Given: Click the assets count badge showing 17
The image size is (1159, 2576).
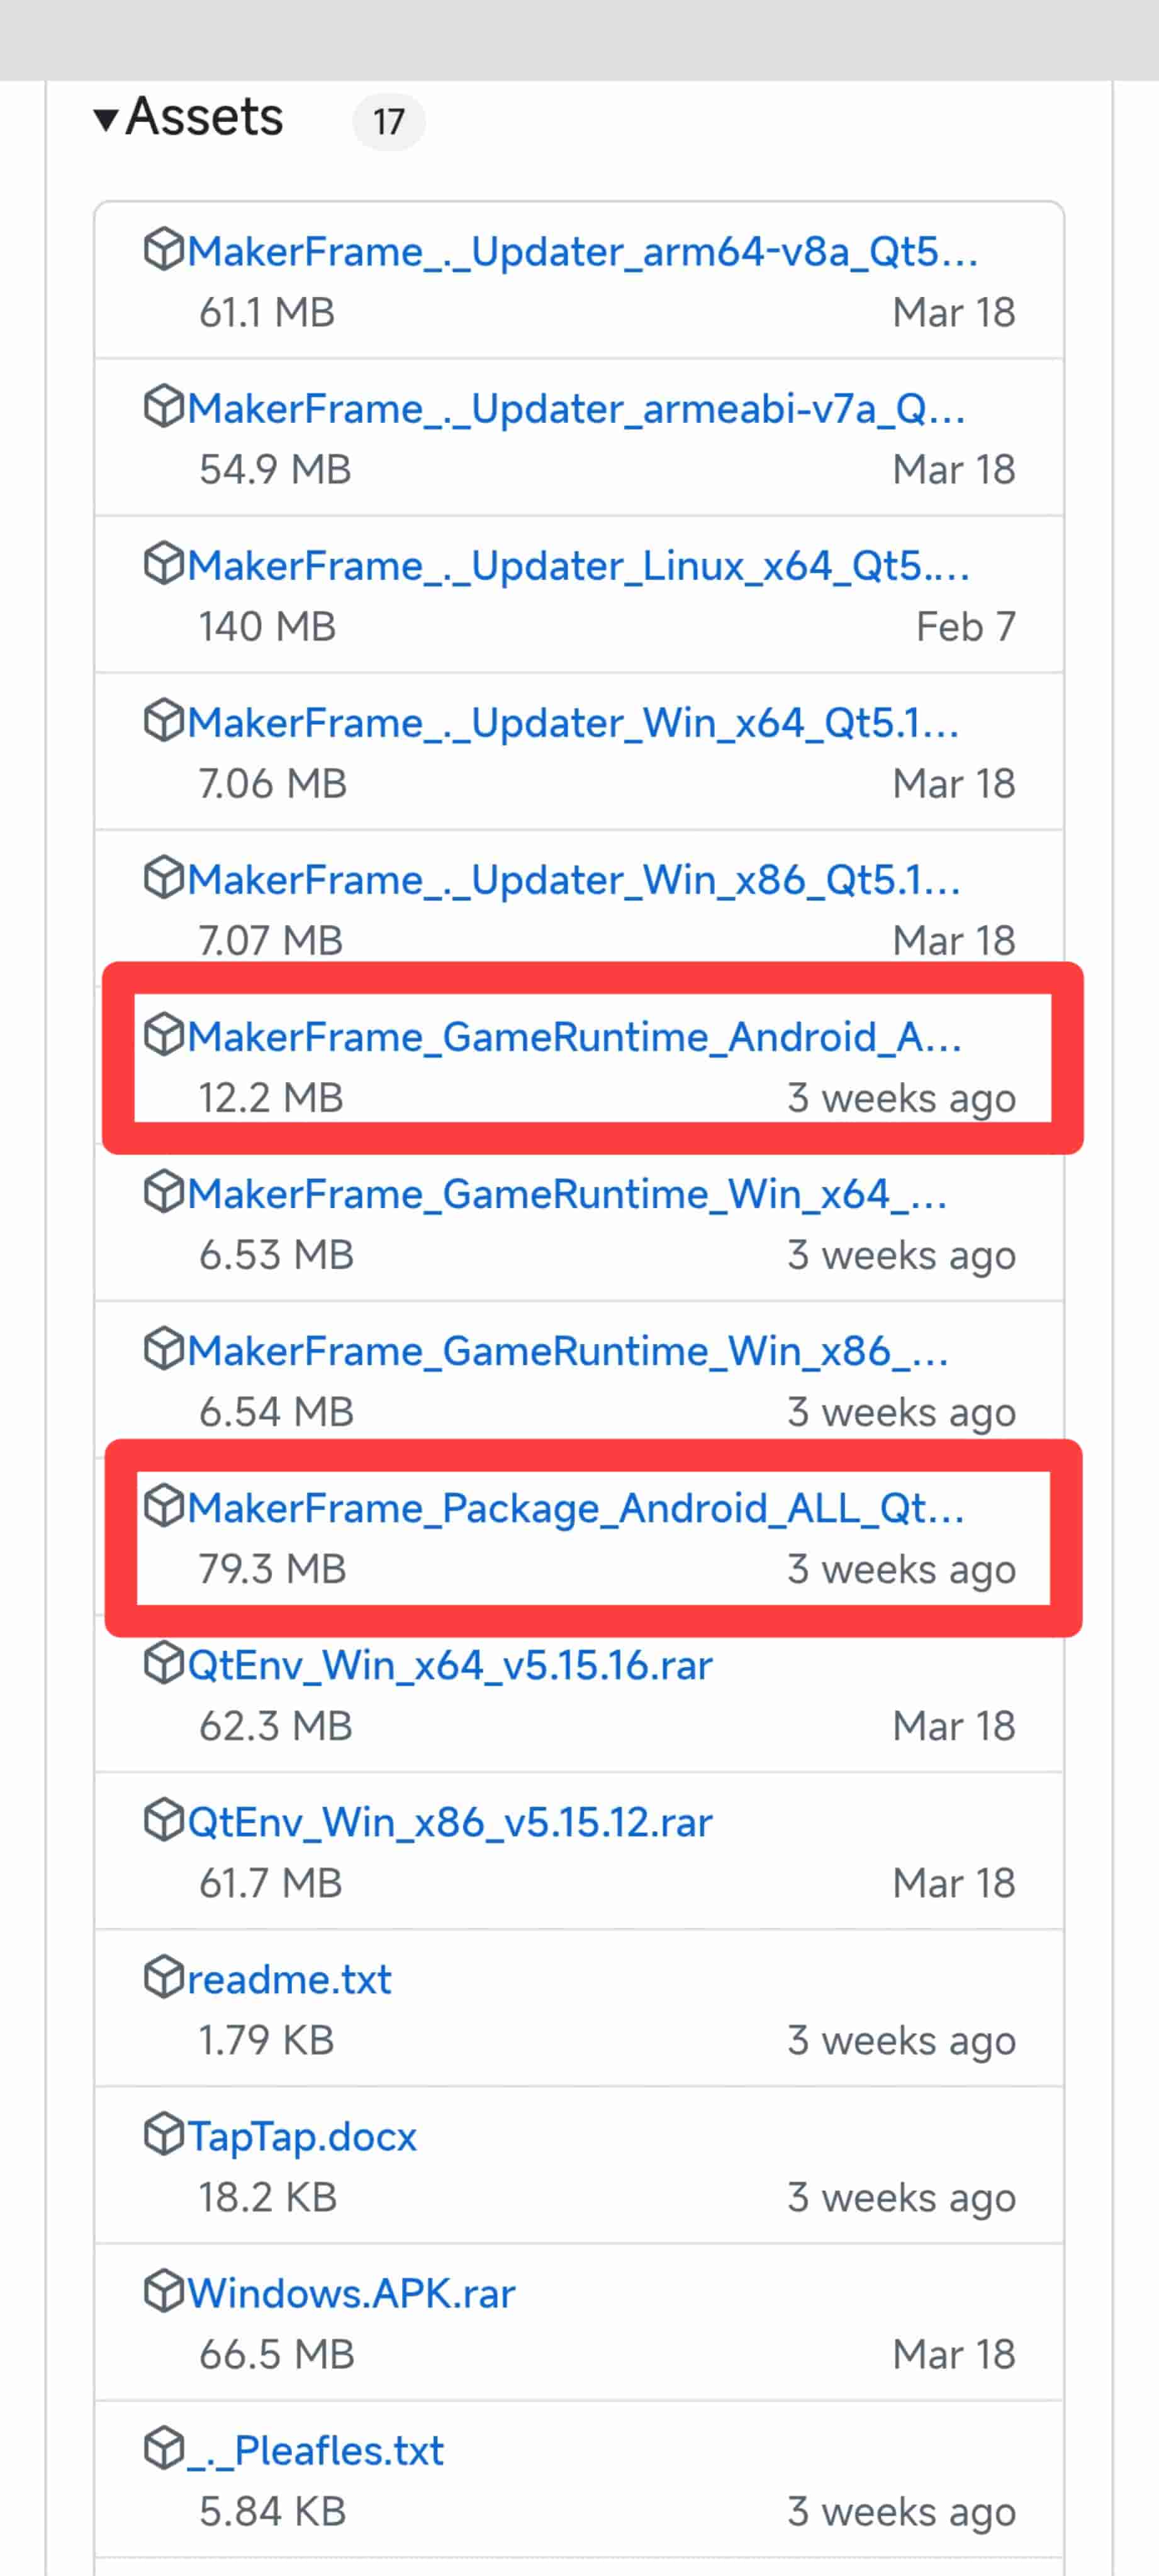Looking at the screenshot, I should click(388, 122).
